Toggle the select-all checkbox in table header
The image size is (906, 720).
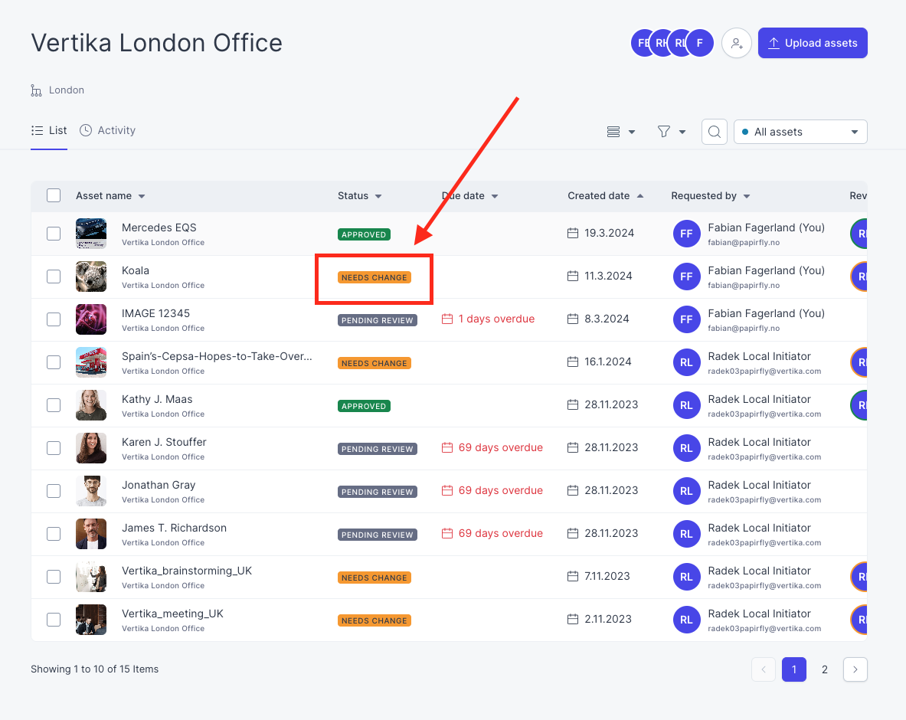click(x=54, y=195)
